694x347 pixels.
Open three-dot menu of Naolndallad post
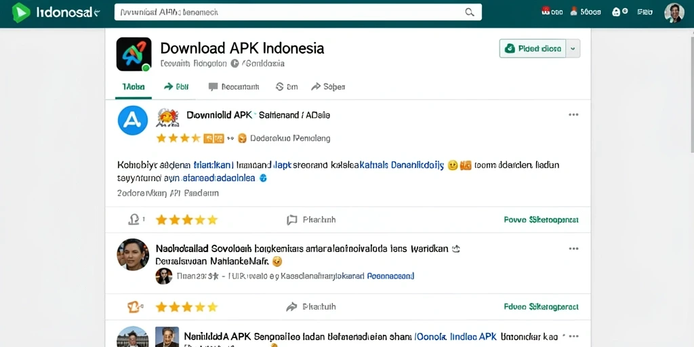coord(573,249)
